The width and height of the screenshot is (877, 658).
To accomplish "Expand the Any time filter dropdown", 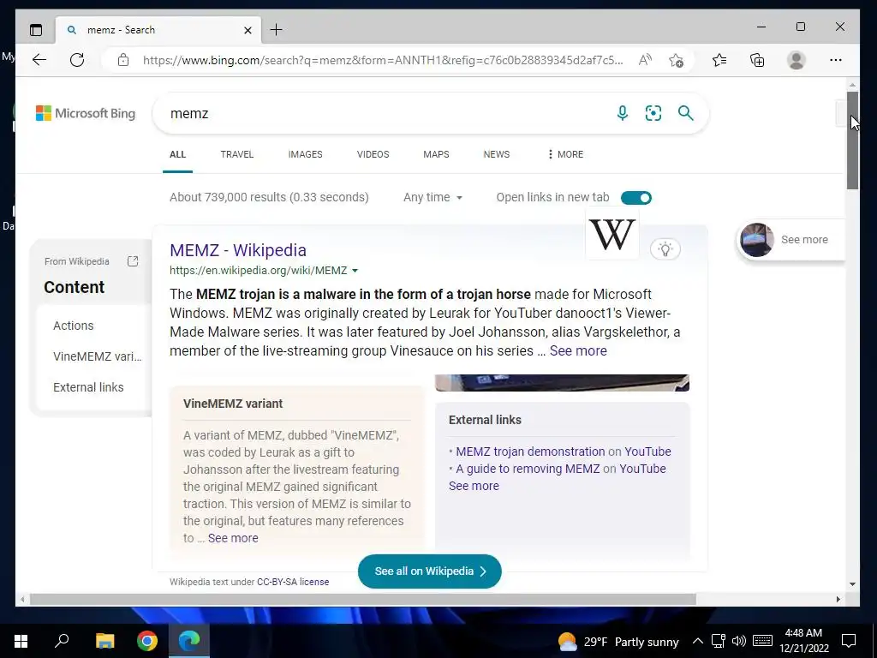I will pyautogui.click(x=433, y=197).
